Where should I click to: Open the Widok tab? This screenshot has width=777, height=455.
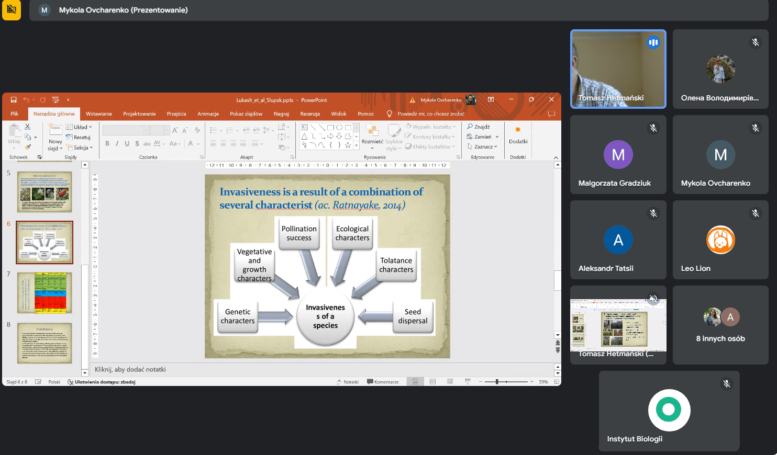(339, 113)
